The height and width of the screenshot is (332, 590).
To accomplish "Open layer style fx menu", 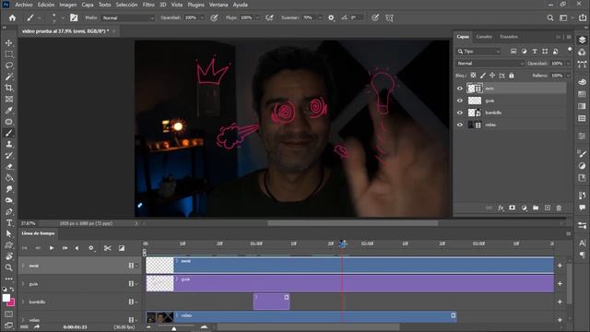I will point(501,207).
